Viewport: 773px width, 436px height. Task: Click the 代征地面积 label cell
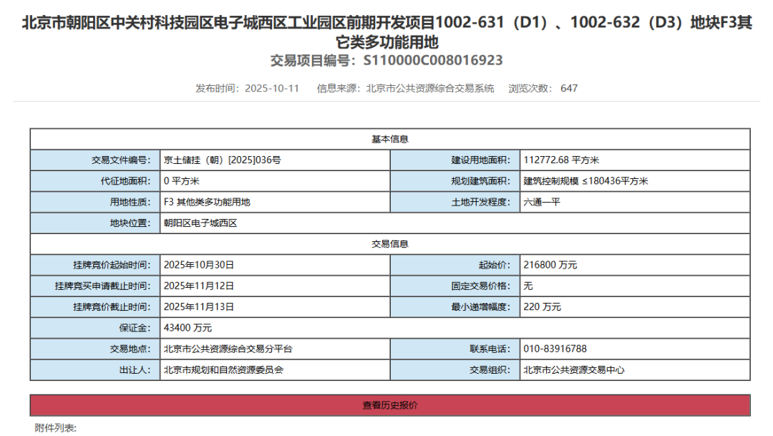point(95,181)
